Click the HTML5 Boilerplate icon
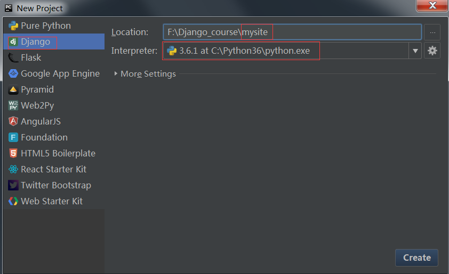Screen dimensions: 449x274 tap(13, 153)
